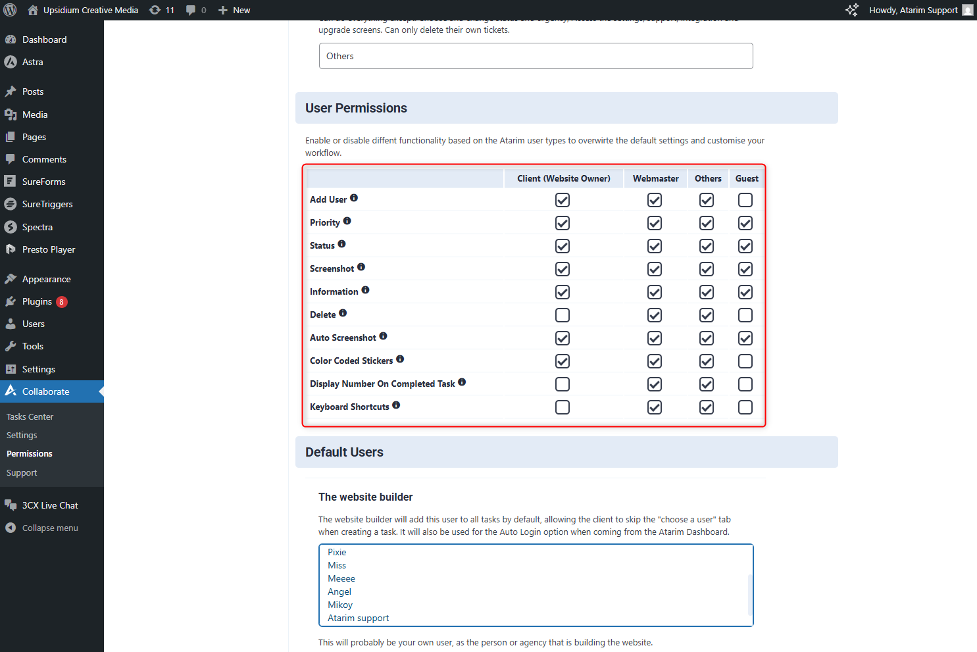977x652 pixels.
Task: Open the Others role dropdown field
Action: coord(536,56)
